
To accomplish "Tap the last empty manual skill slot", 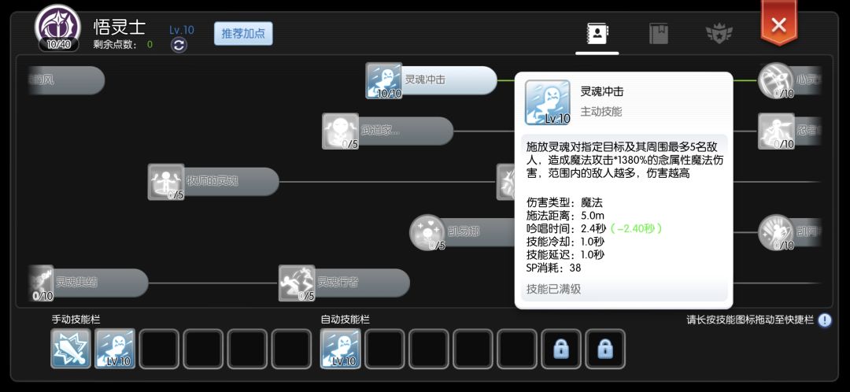I will [x=292, y=349].
